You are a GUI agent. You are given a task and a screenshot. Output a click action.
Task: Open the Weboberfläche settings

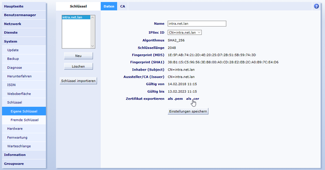pyautogui.click(x=24, y=94)
